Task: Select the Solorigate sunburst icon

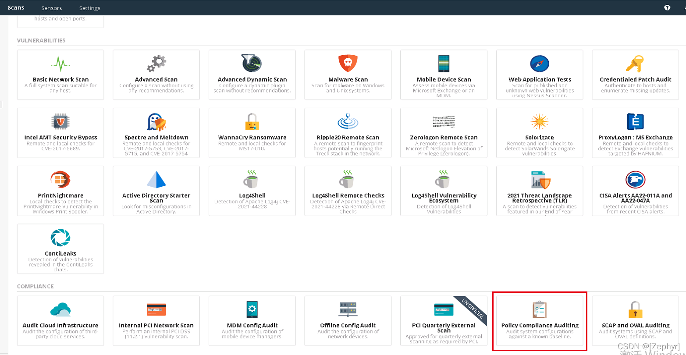Action: tap(540, 122)
